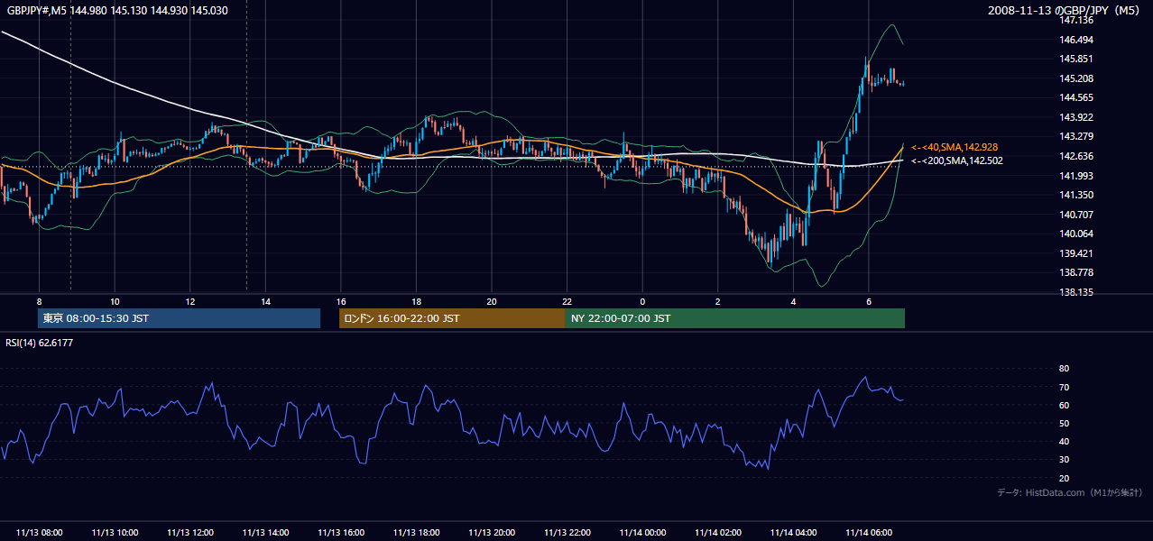Image resolution: width=1153 pixels, height=541 pixels.
Task: Click RSI scale value 70
Action: (x=1064, y=387)
